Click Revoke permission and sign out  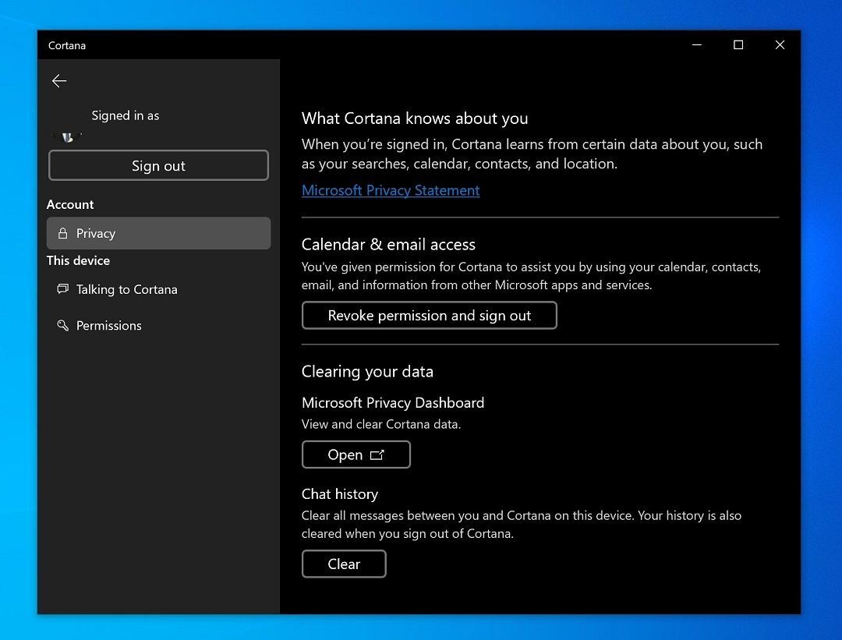[429, 316]
